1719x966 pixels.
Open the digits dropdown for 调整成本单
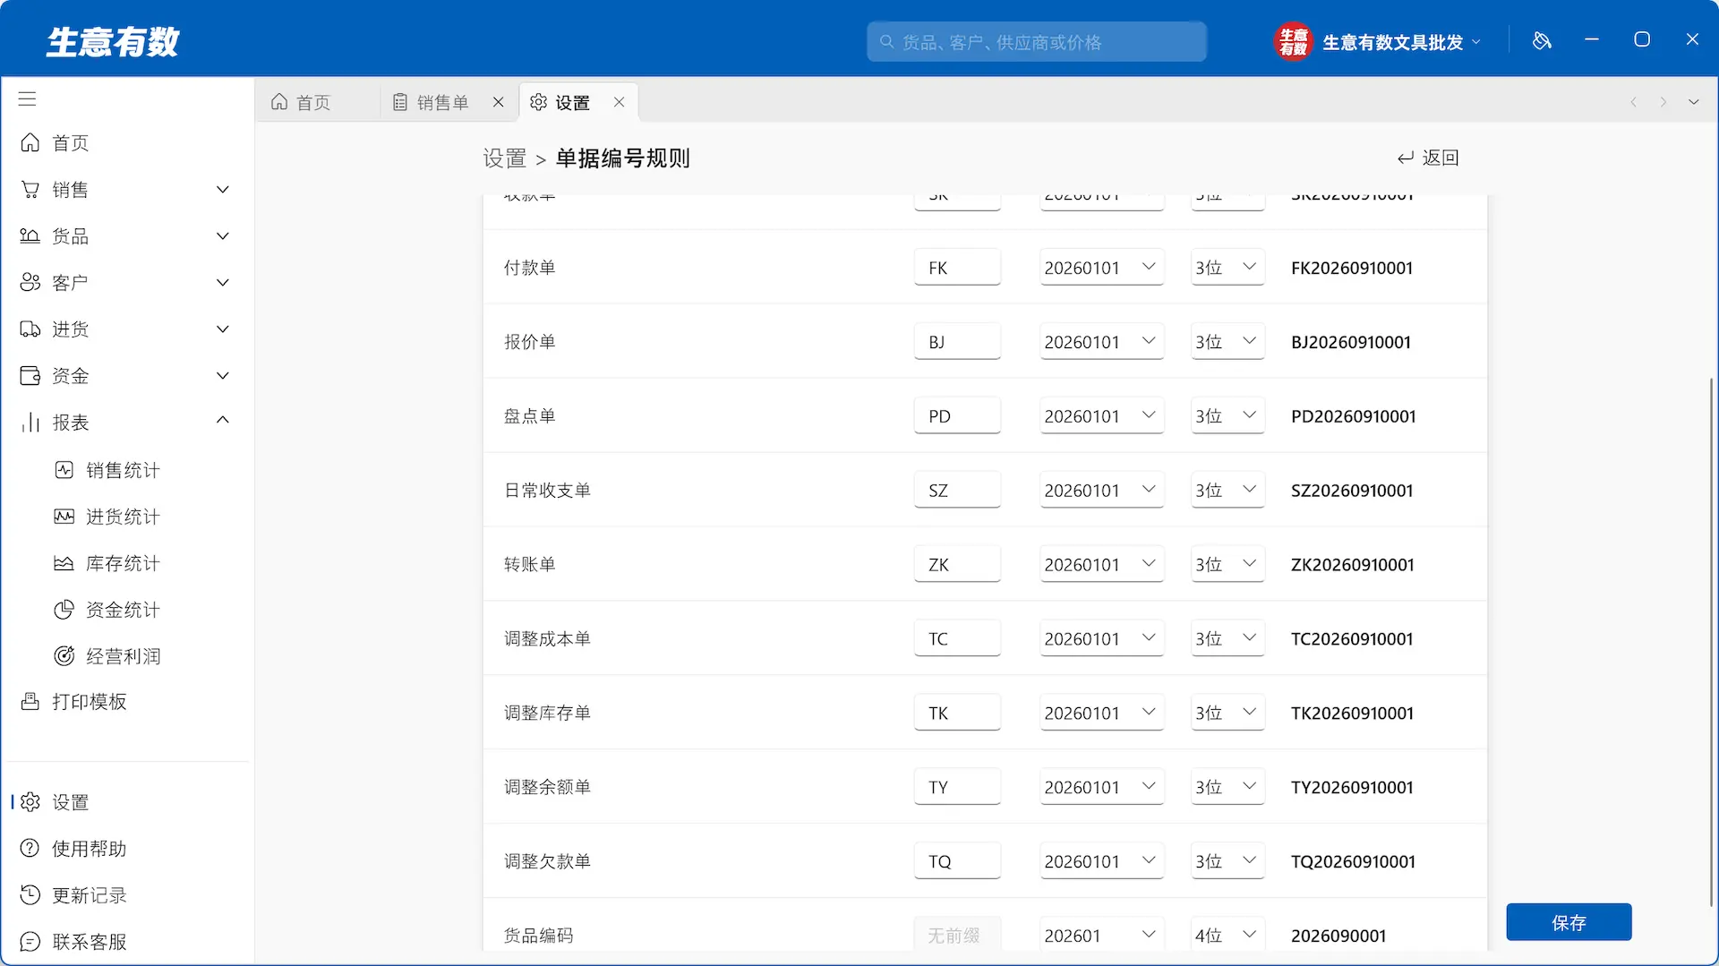pos(1227,639)
